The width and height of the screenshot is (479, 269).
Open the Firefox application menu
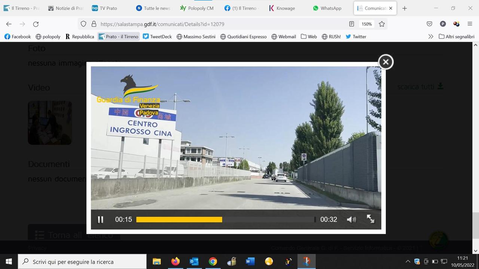click(x=470, y=24)
